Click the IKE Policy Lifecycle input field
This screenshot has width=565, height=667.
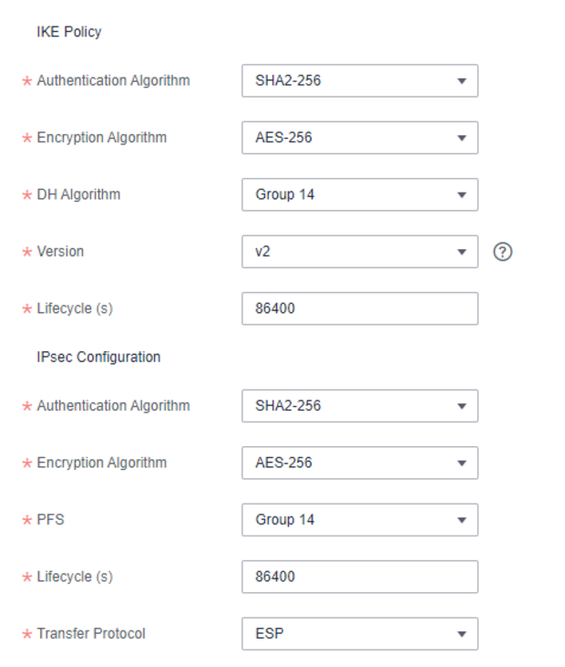click(x=359, y=308)
